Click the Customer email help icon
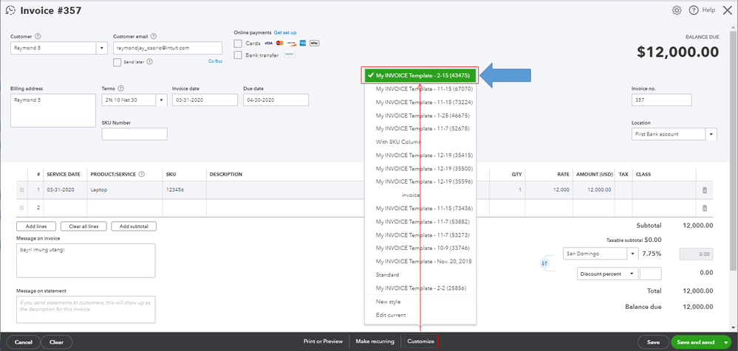Screen dimensions: 738x351 click(154, 36)
